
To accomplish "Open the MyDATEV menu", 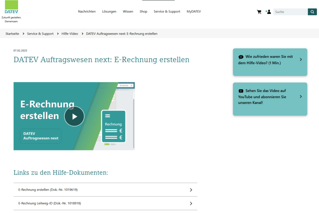I will pos(194,12).
